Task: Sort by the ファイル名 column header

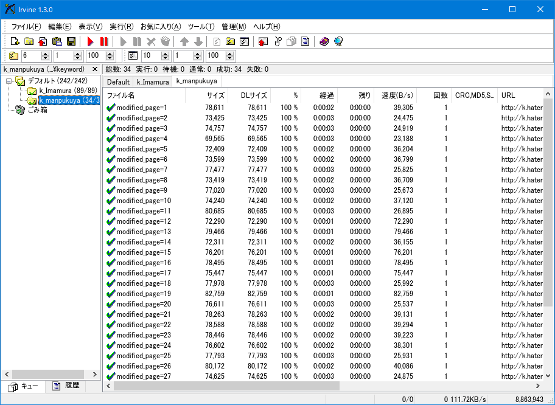Action: (x=144, y=95)
